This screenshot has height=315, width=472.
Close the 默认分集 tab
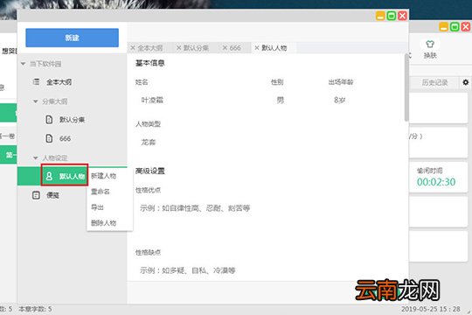(x=179, y=47)
